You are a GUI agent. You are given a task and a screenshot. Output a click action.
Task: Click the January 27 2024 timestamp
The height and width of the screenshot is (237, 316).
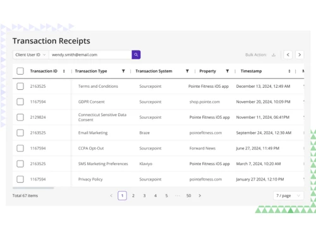click(260, 179)
